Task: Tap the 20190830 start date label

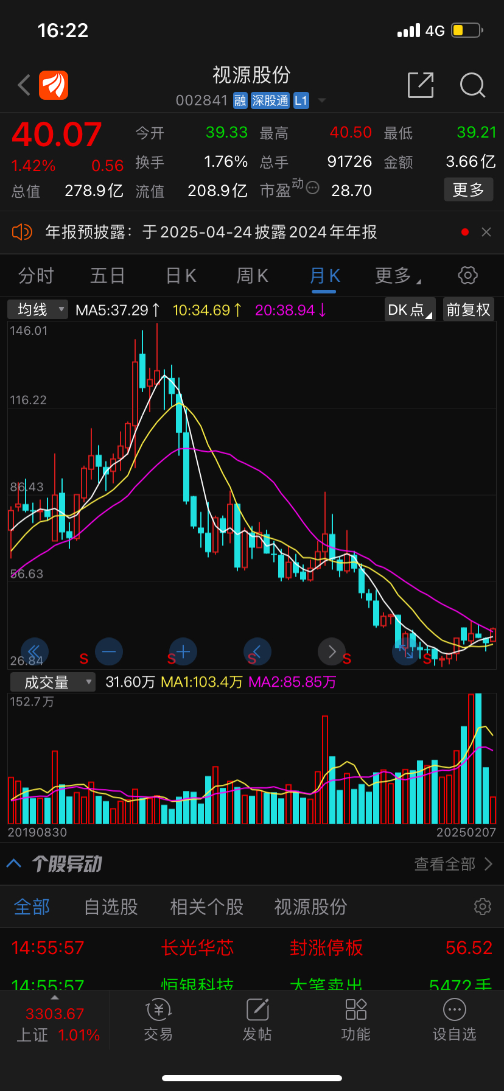Action: 37,832
